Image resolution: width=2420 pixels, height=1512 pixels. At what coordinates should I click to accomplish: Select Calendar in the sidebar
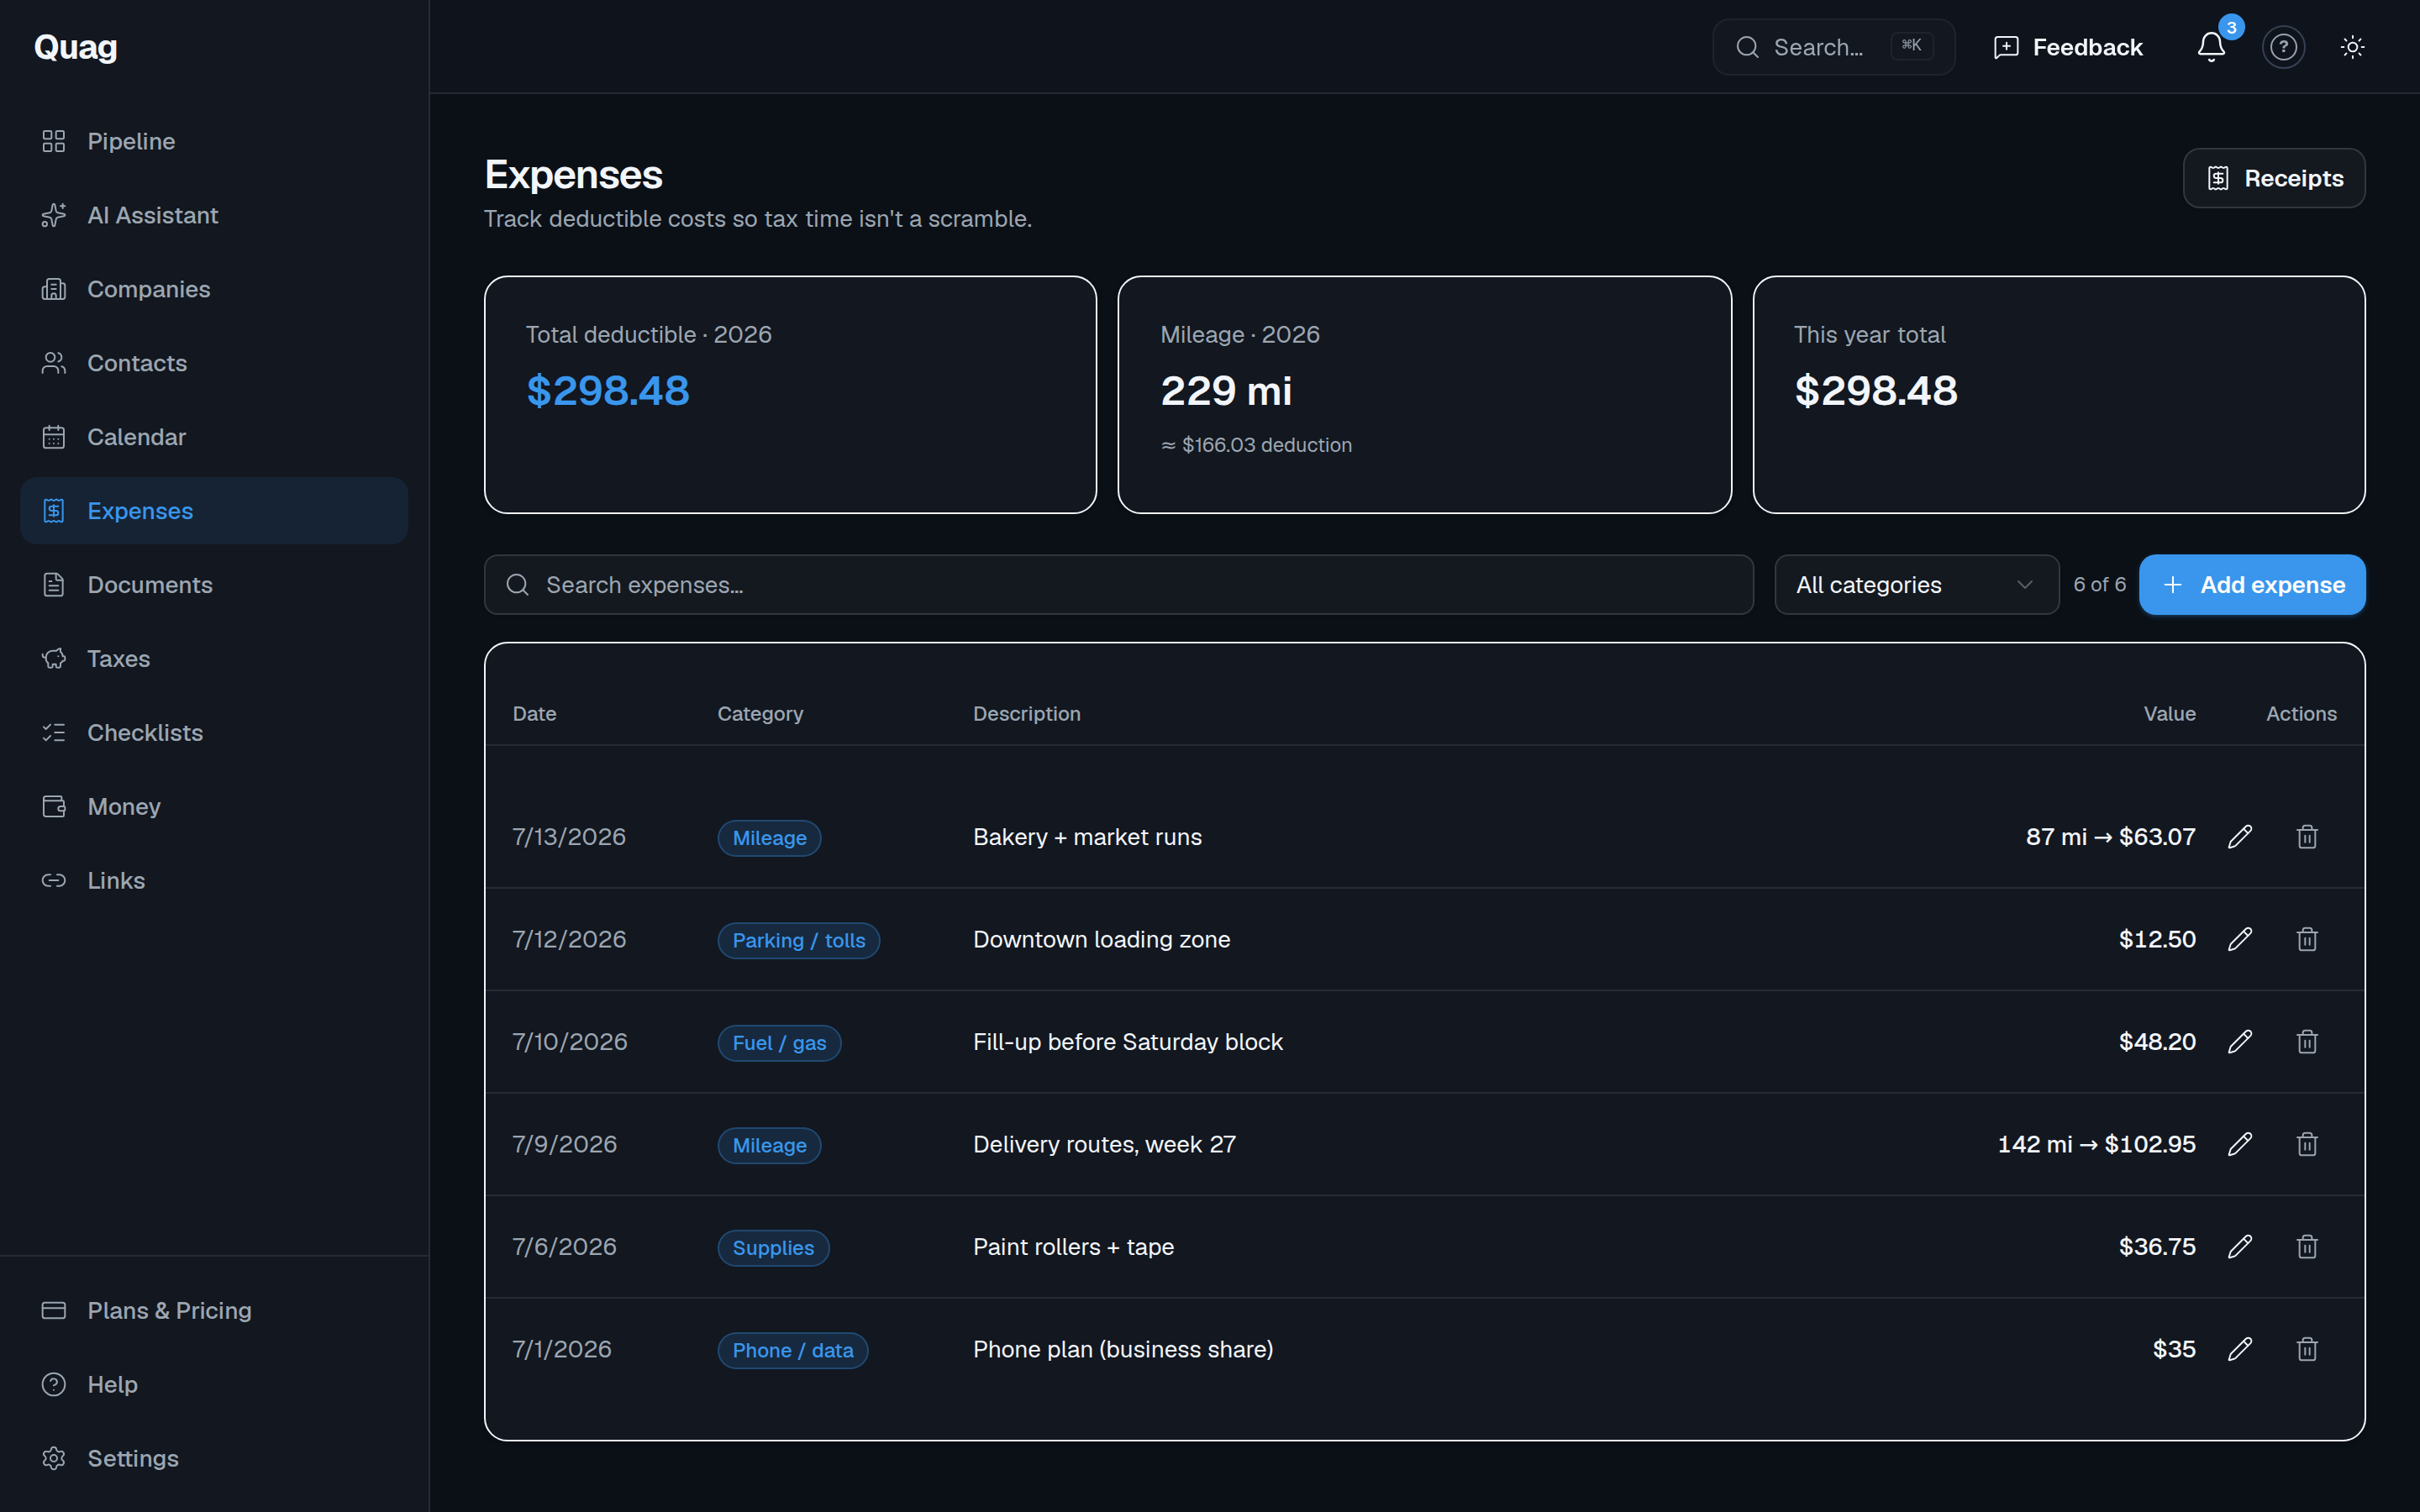click(214, 437)
